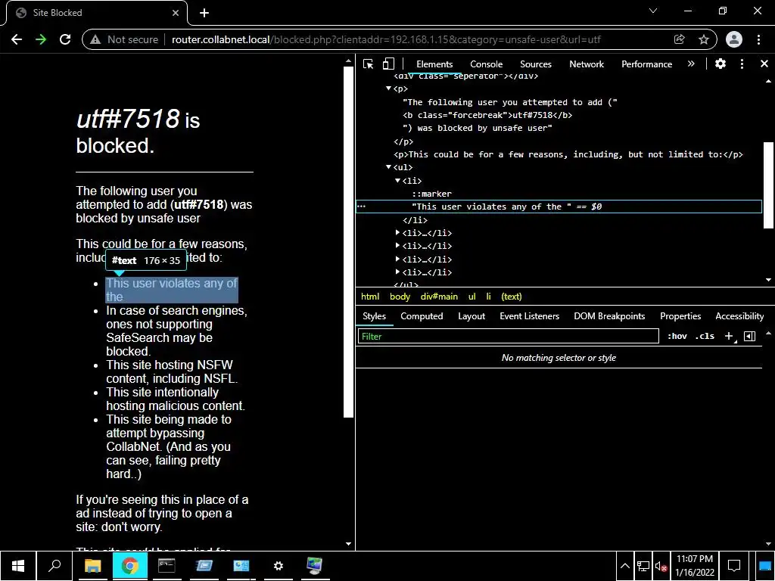Viewport: 775px width, 581px height.
Task: Open the network status tray icon
Action: coord(643,566)
